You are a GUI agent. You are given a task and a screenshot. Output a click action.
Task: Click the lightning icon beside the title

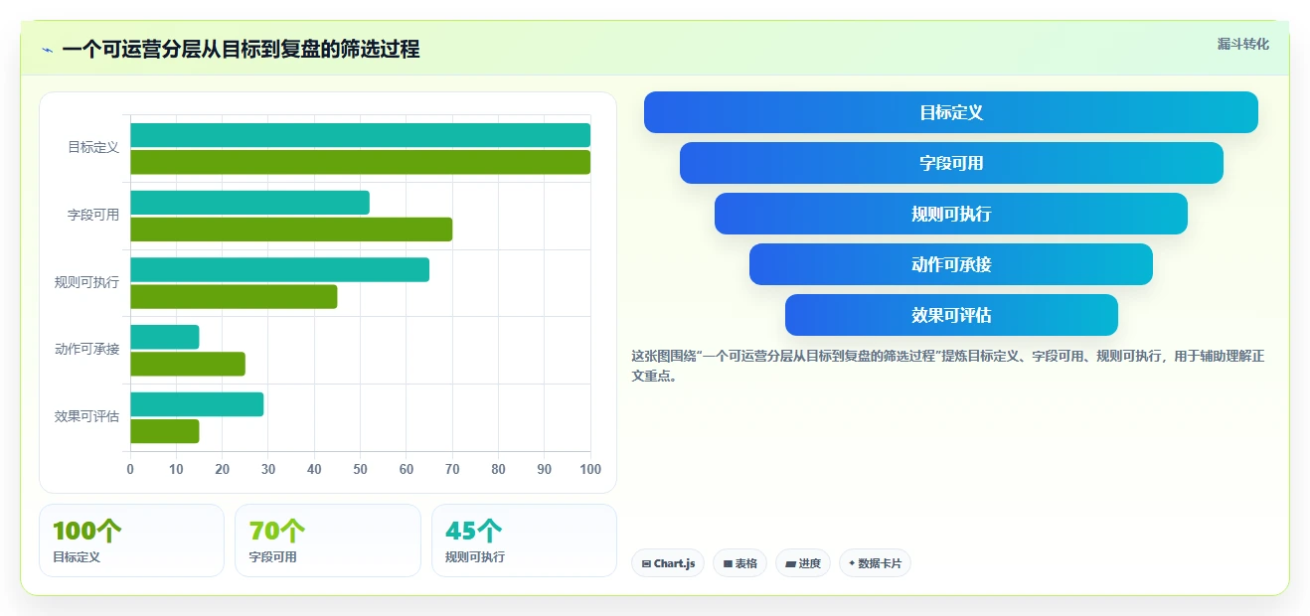[x=47, y=50]
